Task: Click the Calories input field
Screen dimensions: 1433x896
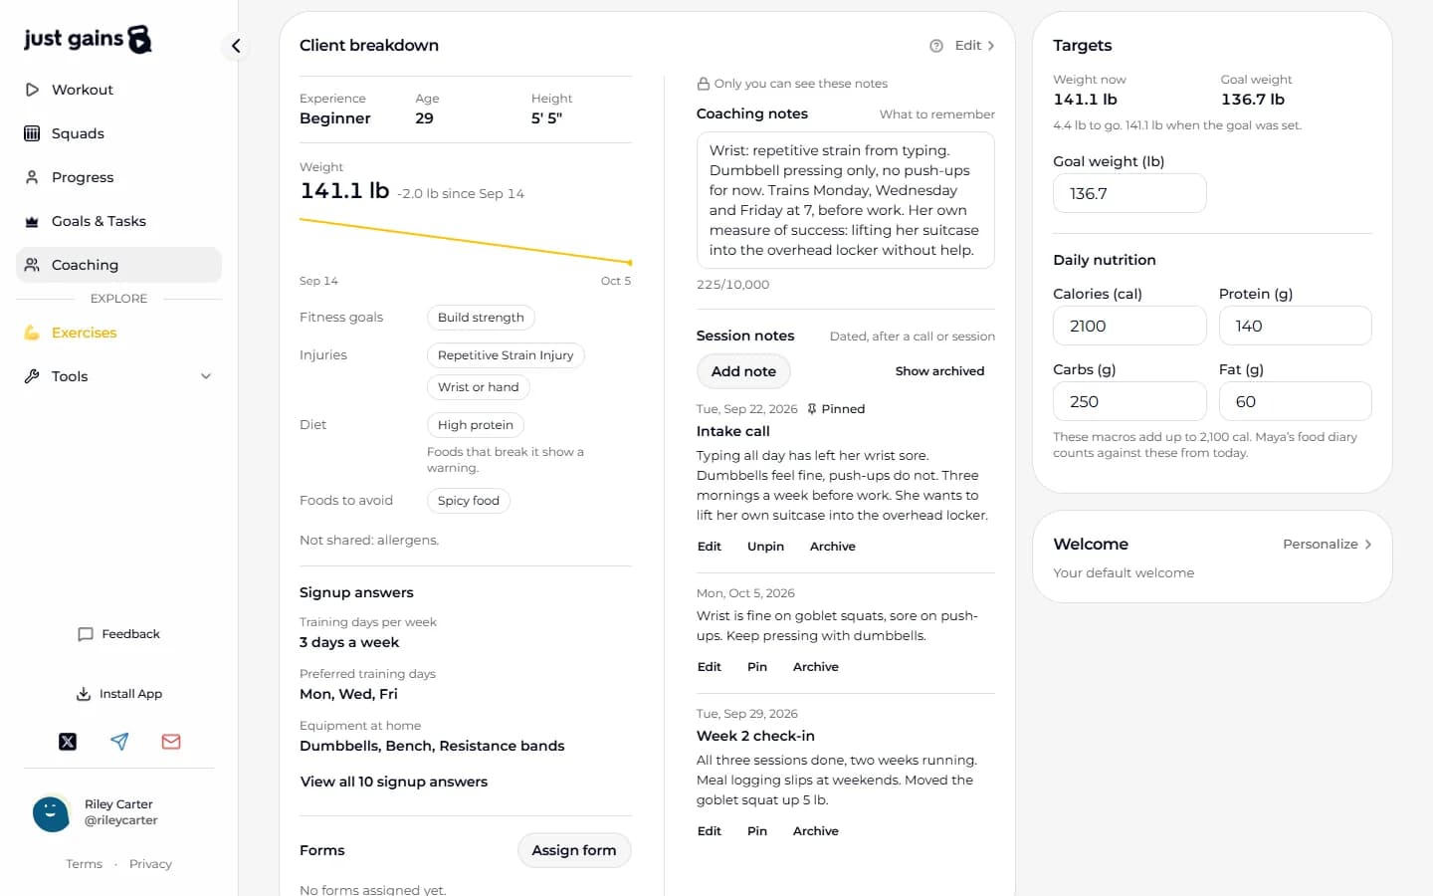Action: click(x=1129, y=326)
